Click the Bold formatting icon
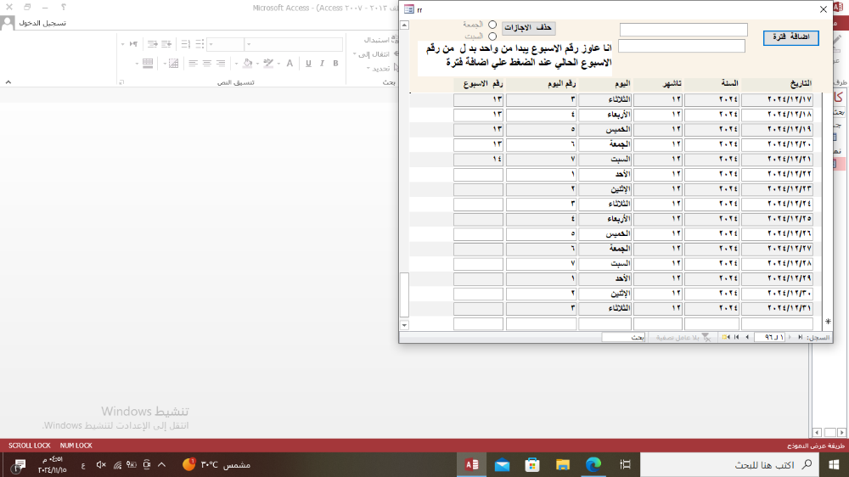Image resolution: width=849 pixels, height=477 pixels. pyautogui.click(x=335, y=63)
